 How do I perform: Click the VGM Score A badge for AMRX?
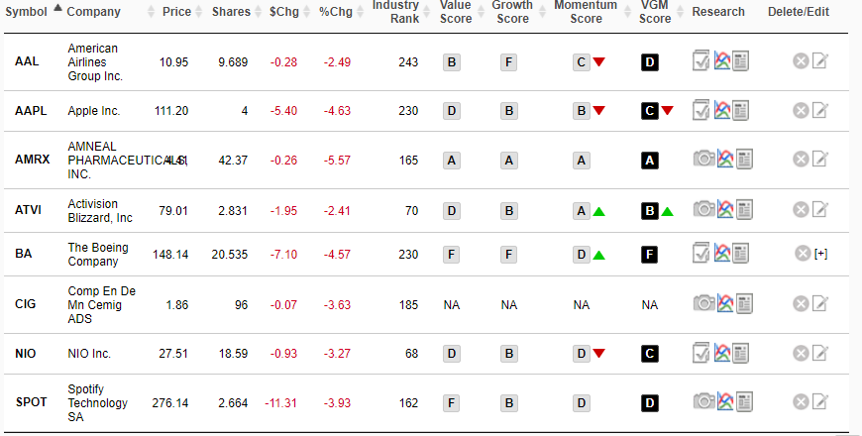pyautogui.click(x=650, y=161)
